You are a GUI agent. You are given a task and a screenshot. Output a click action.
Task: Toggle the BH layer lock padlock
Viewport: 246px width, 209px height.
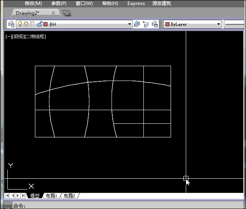click(x=39, y=24)
